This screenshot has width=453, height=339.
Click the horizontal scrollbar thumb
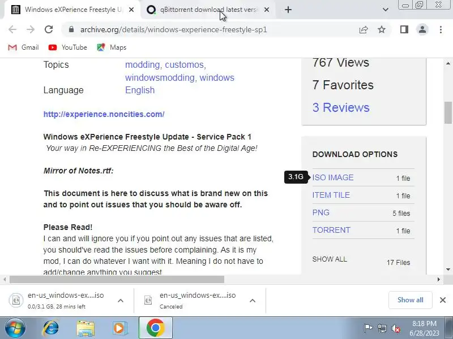117,279
